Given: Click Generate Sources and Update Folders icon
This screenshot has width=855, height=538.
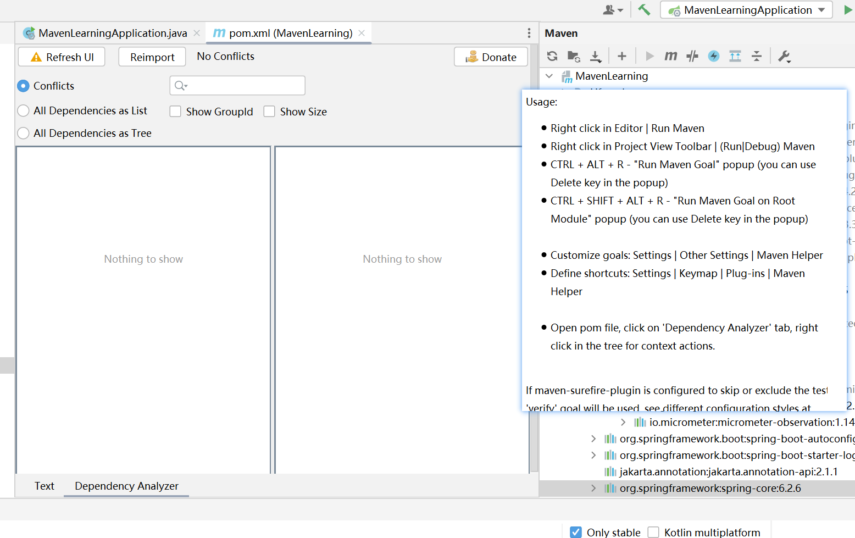Looking at the screenshot, I should 574,56.
